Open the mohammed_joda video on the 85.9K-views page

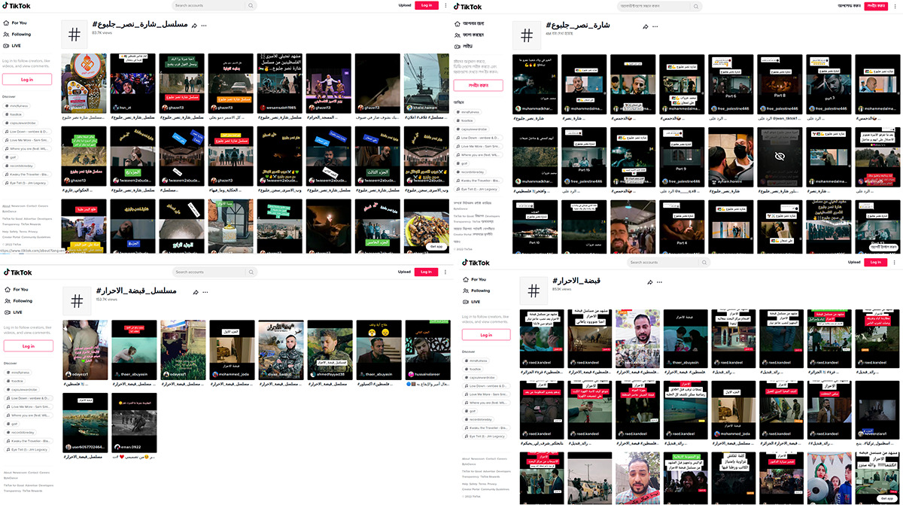733,411
